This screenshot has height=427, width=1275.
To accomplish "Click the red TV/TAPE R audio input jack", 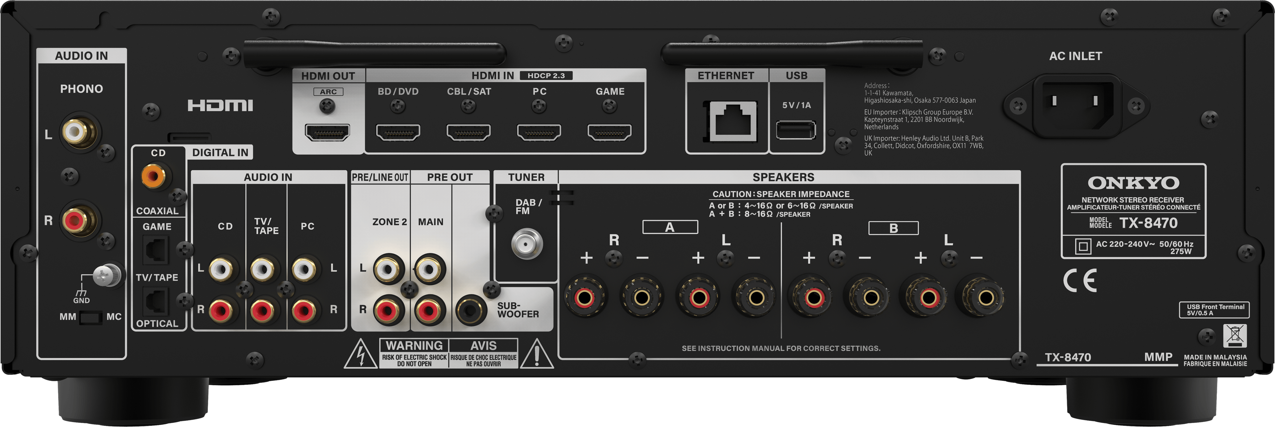I will (262, 311).
